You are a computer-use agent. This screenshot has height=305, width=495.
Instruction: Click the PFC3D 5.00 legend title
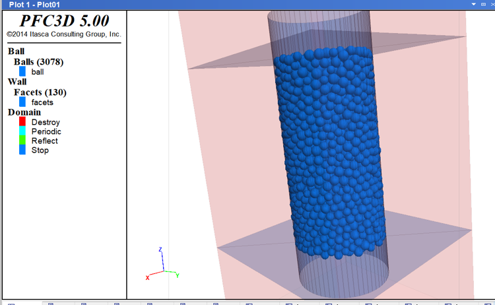[64, 20]
